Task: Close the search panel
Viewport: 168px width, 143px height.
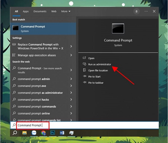Action: pos(154,11)
